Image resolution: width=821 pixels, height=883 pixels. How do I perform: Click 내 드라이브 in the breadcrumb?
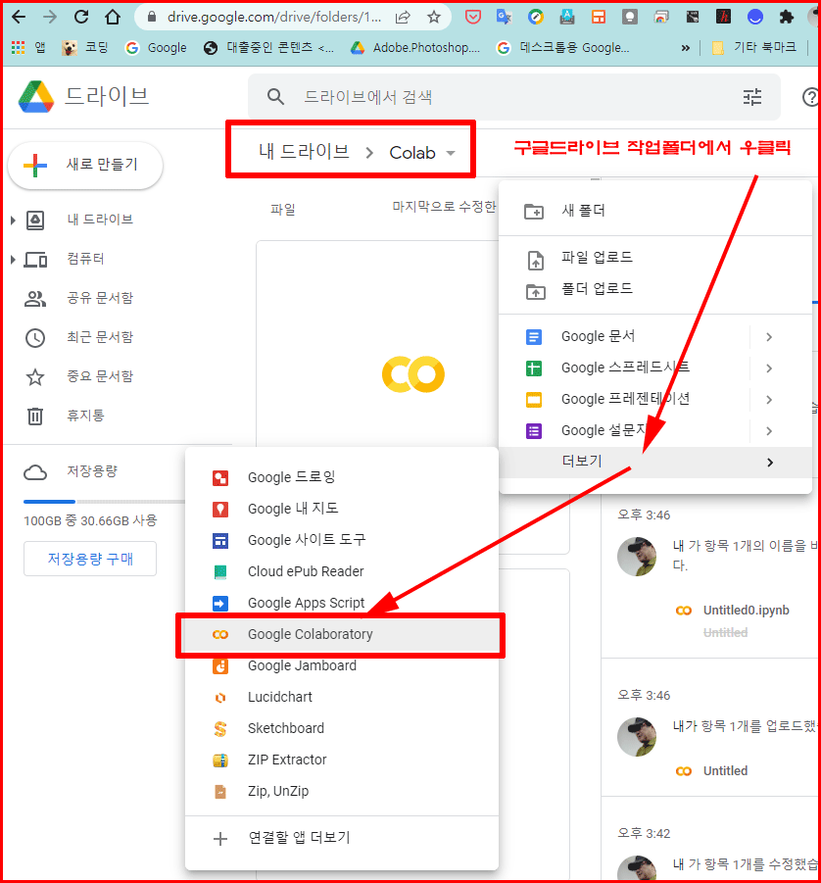click(304, 152)
